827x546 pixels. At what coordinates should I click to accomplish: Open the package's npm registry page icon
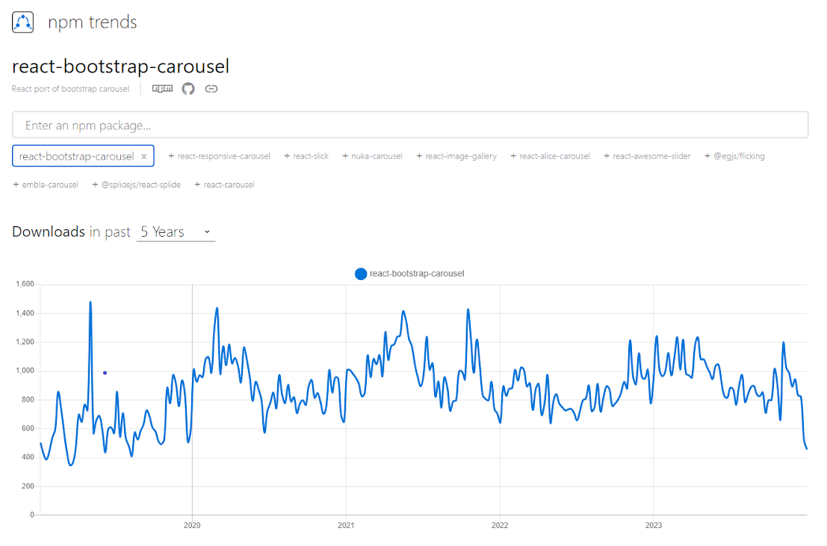[x=161, y=88]
